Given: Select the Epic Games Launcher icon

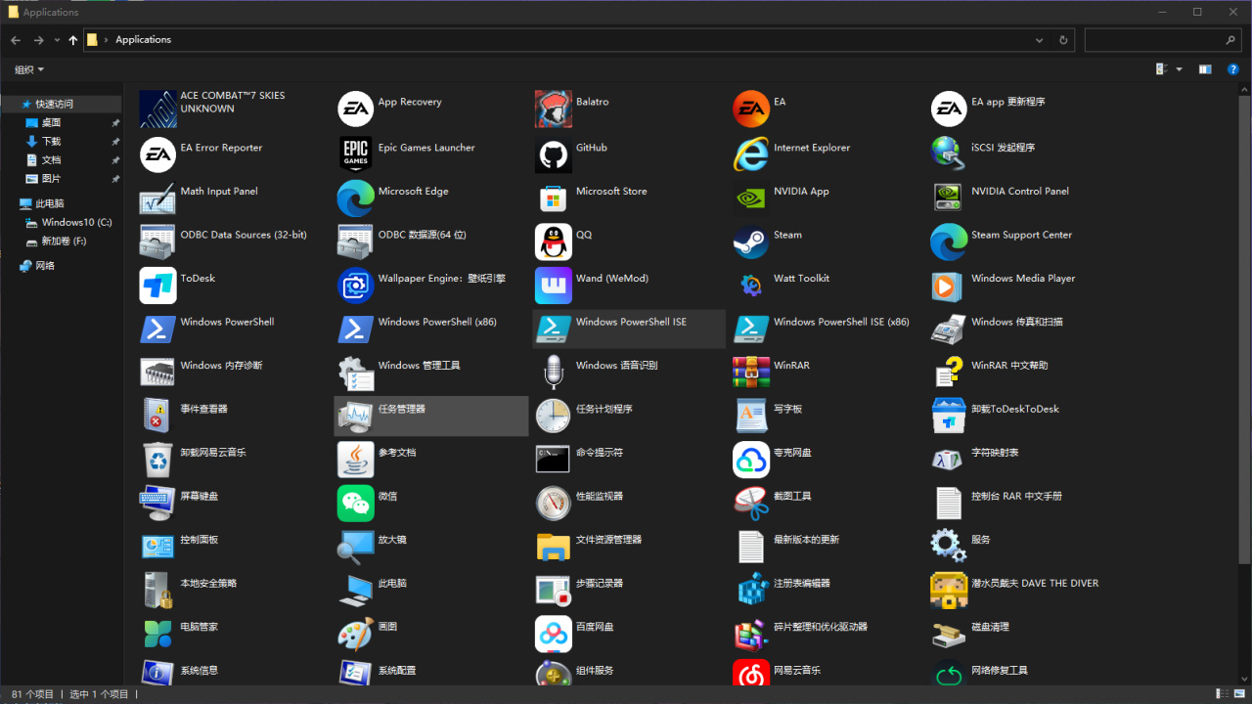Looking at the screenshot, I should click(x=356, y=154).
